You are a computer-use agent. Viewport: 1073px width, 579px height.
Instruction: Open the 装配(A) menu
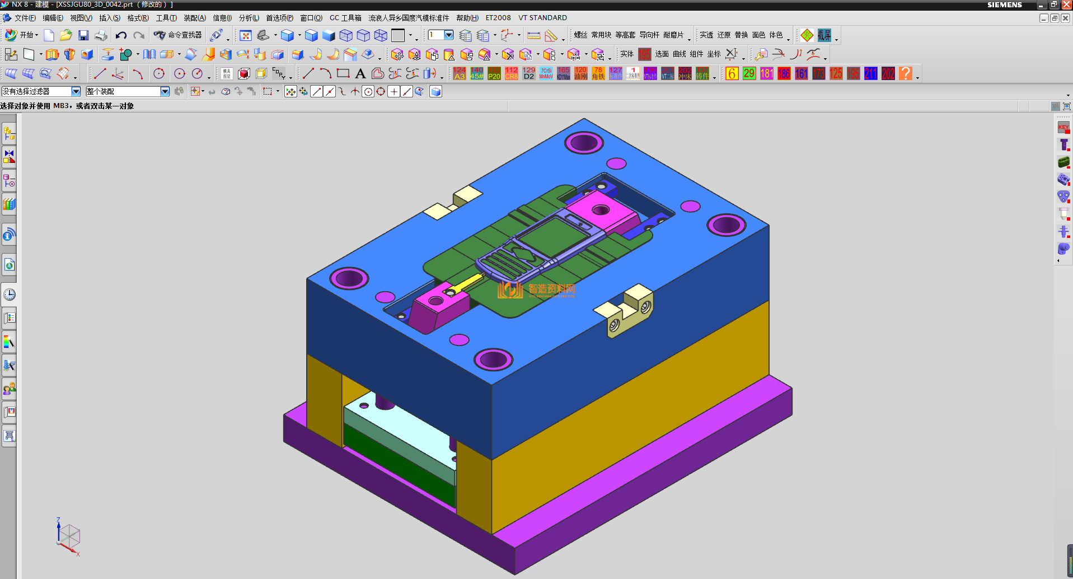[x=194, y=18]
